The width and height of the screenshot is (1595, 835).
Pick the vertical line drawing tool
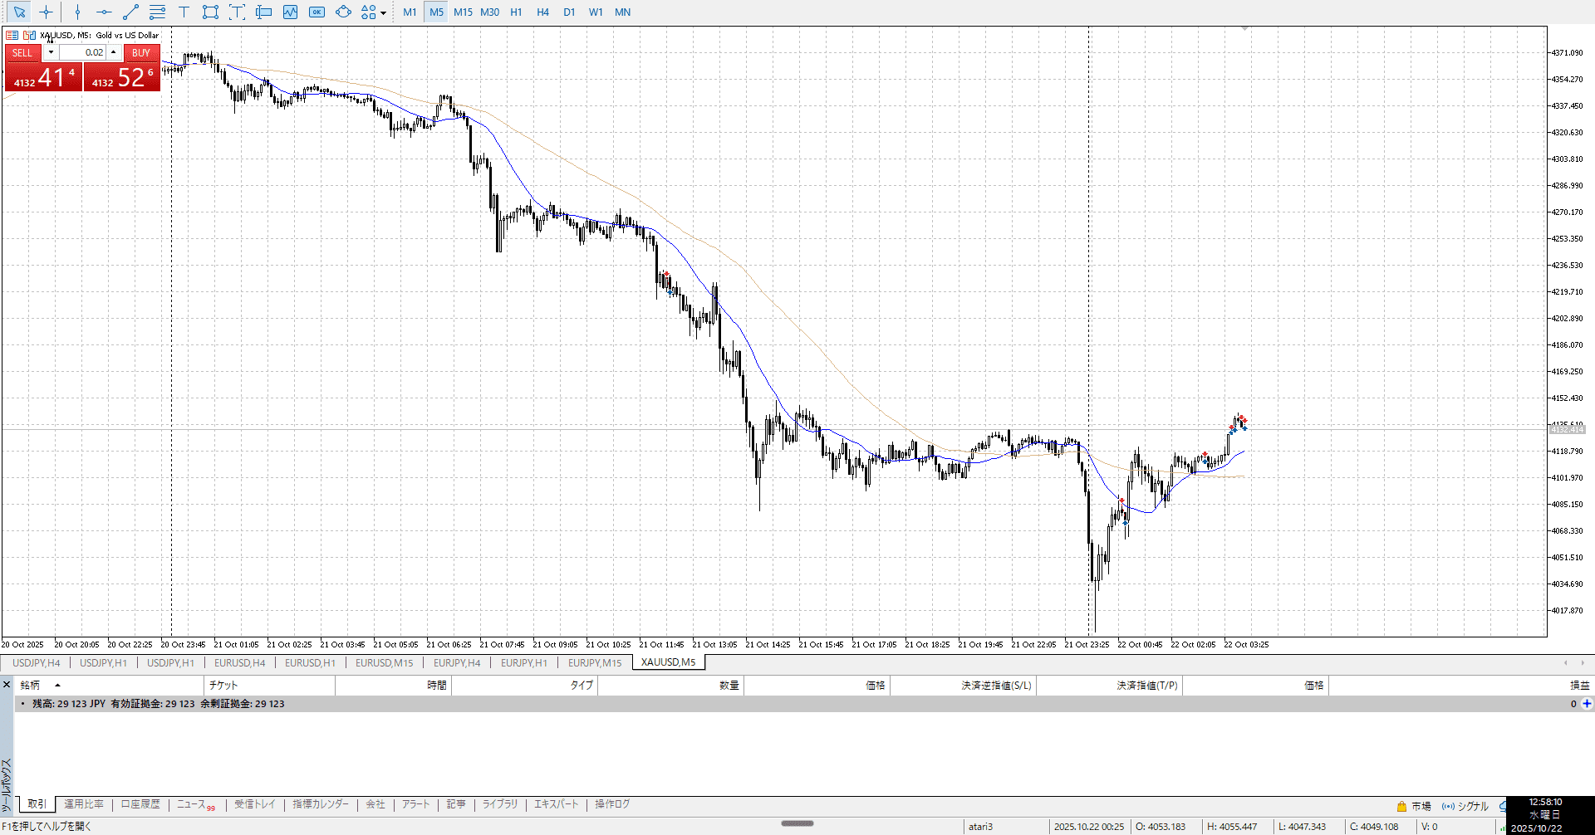77,12
